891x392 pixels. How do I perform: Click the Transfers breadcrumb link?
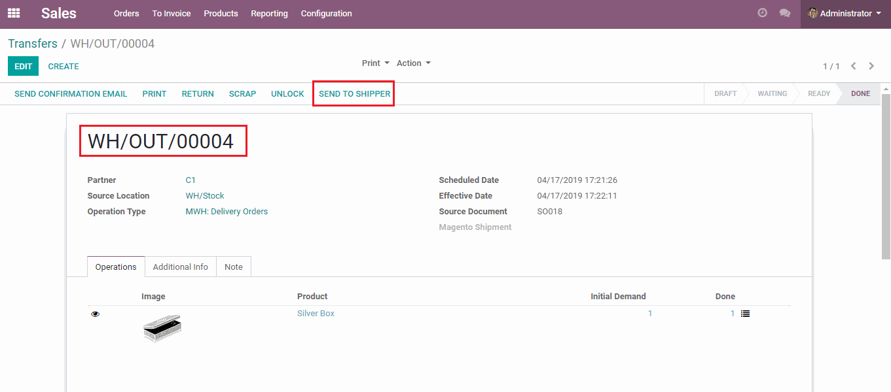pos(33,44)
